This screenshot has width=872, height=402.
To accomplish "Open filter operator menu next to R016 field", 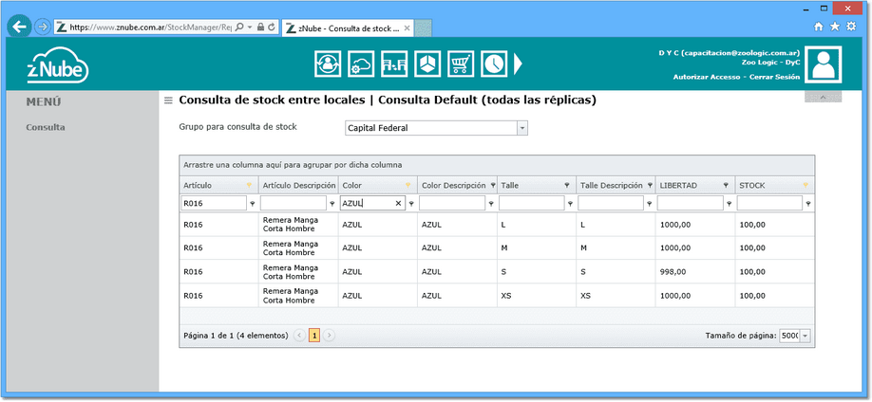I will [x=253, y=204].
